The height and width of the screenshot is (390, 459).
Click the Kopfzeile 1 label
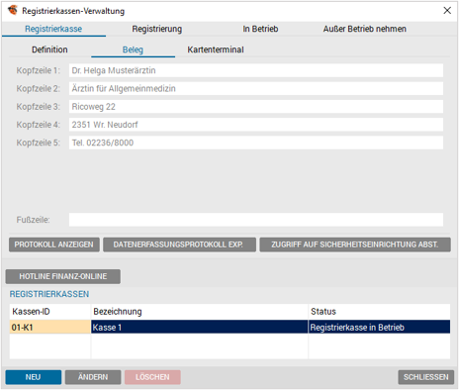click(39, 70)
